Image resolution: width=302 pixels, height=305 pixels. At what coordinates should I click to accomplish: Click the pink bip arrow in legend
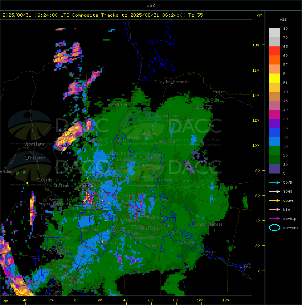tap(274, 209)
